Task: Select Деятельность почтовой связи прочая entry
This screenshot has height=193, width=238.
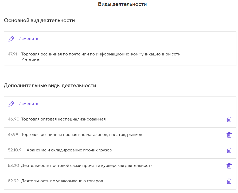Action: [x=87, y=166]
